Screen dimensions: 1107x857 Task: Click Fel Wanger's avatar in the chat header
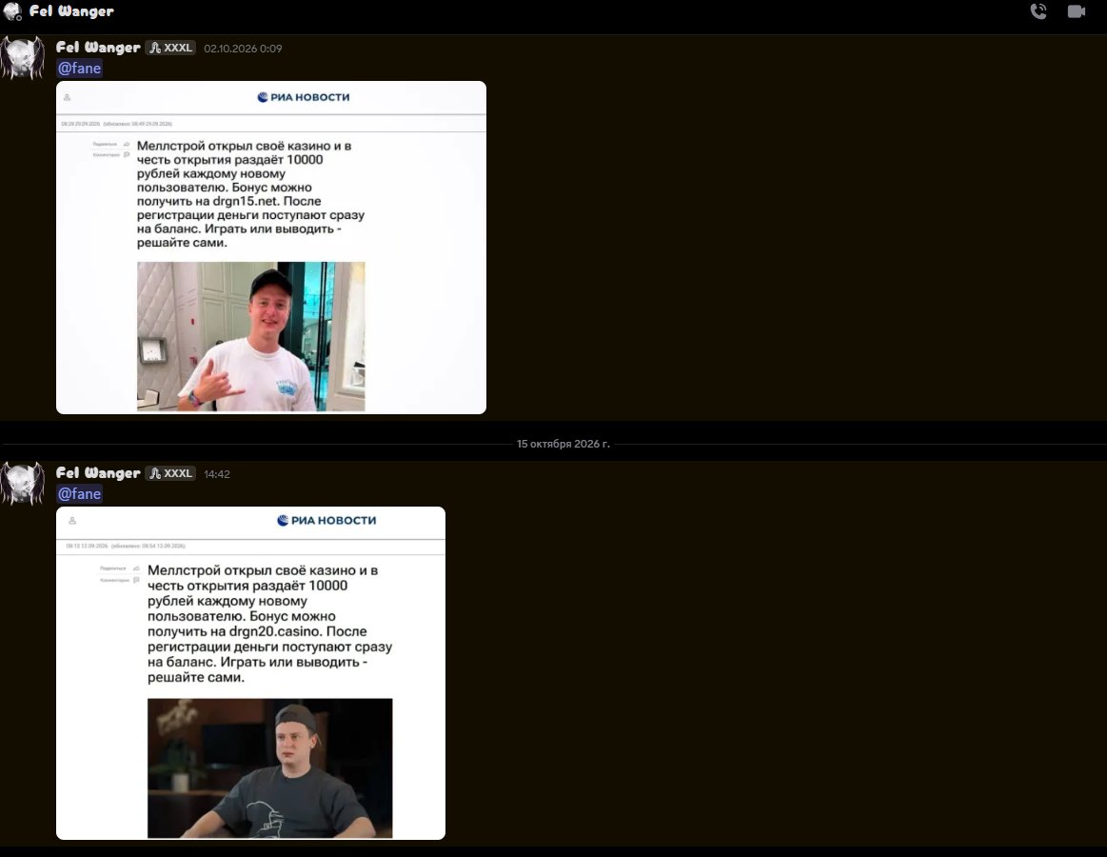(x=12, y=11)
